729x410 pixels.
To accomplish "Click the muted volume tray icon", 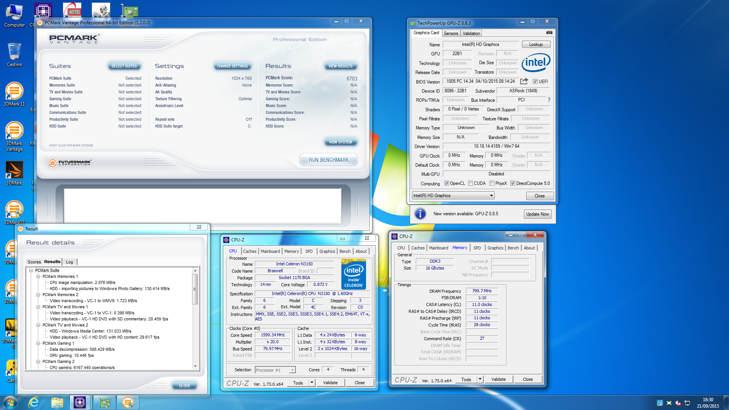I will pyautogui.click(x=678, y=403).
